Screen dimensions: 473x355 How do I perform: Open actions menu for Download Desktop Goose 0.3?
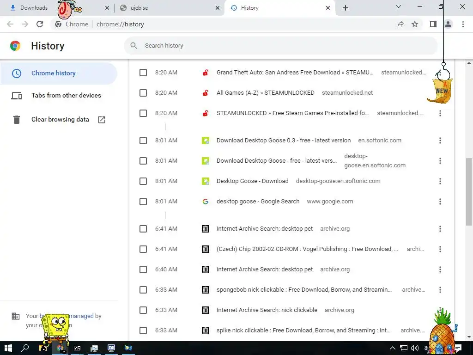[440, 141]
